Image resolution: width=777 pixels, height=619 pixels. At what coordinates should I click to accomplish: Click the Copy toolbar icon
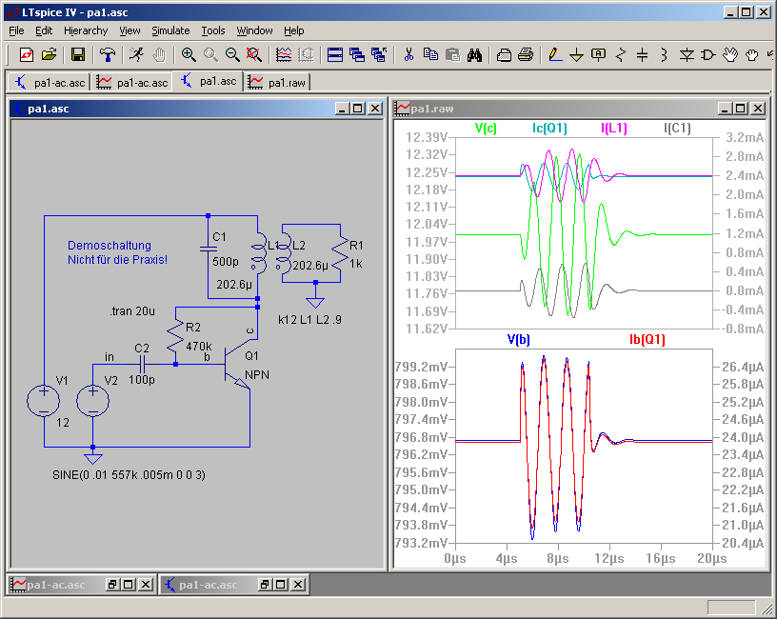(430, 54)
